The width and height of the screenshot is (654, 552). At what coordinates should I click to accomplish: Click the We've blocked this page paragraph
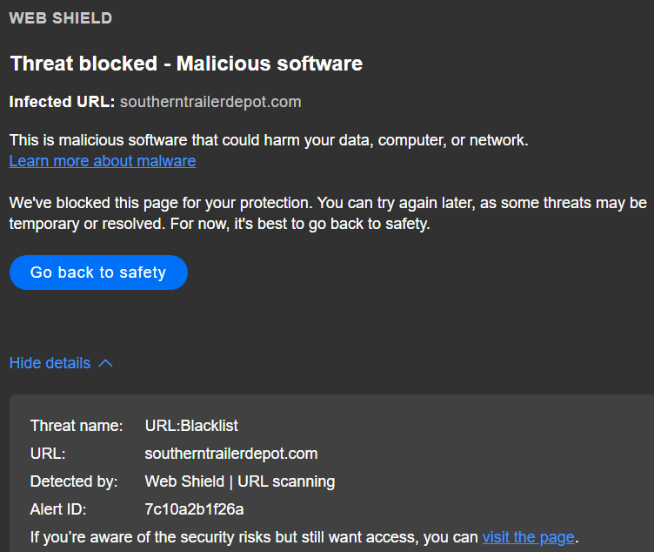328,213
